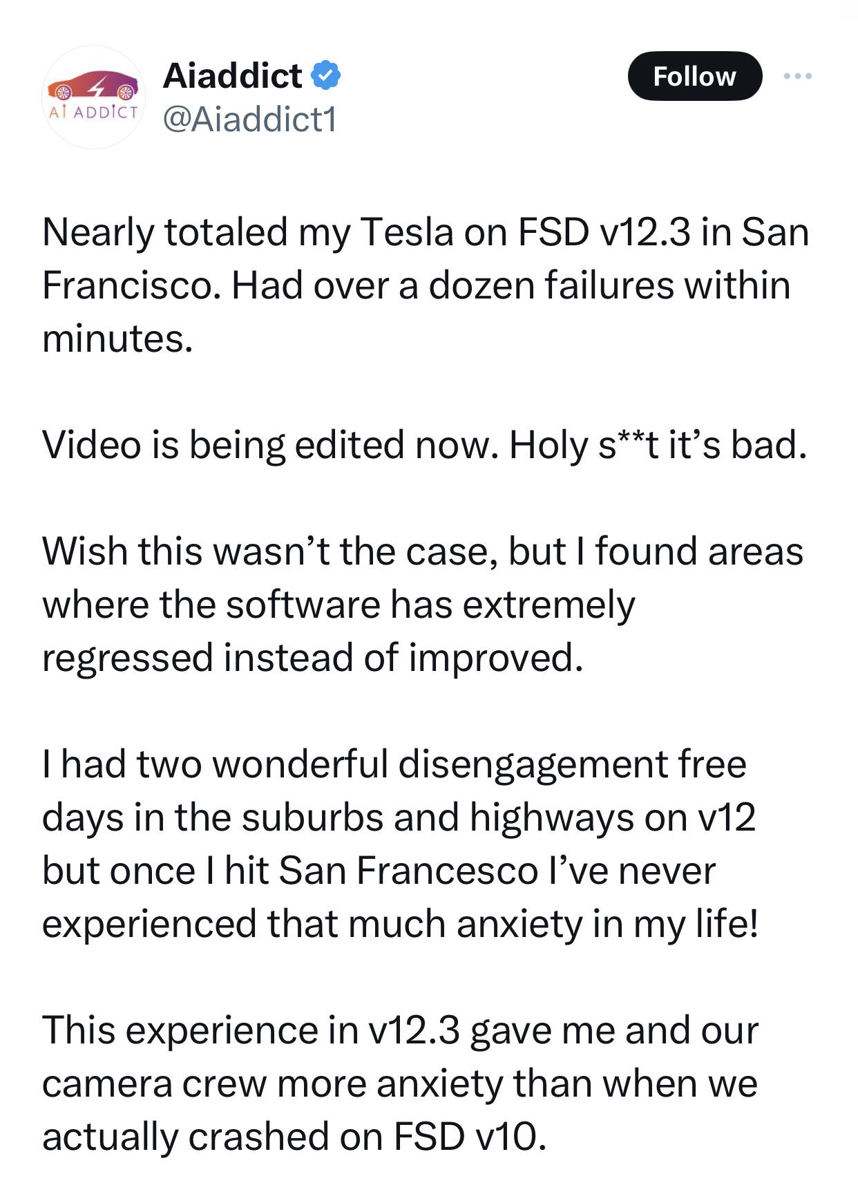Click the line 'This experience in v12.3 gave me'
The image size is (858, 1192).
pos(401,1031)
